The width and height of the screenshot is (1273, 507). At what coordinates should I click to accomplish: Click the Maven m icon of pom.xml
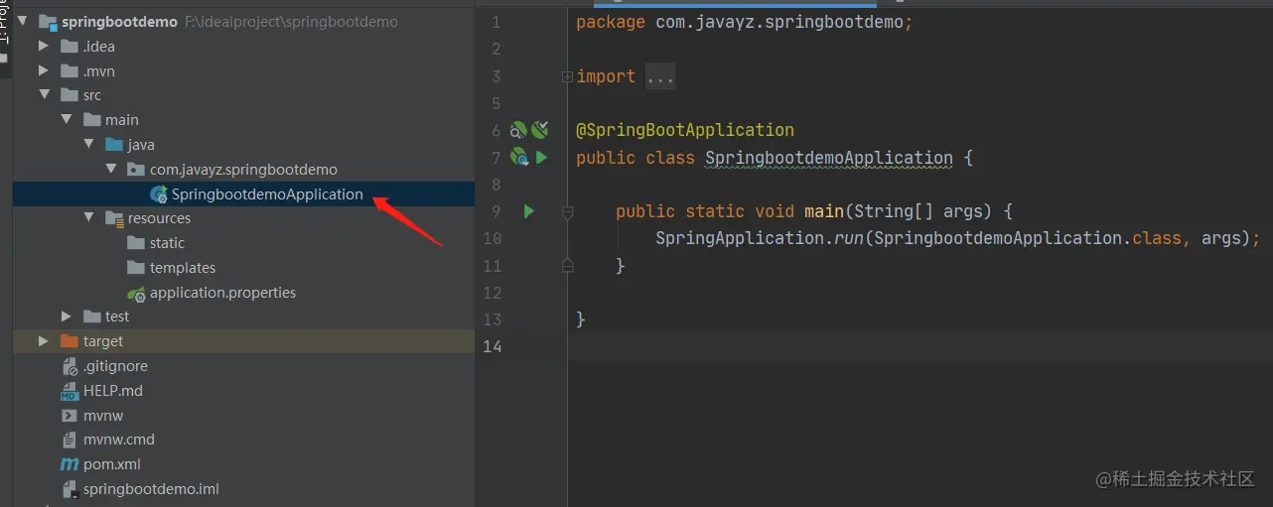tap(70, 464)
